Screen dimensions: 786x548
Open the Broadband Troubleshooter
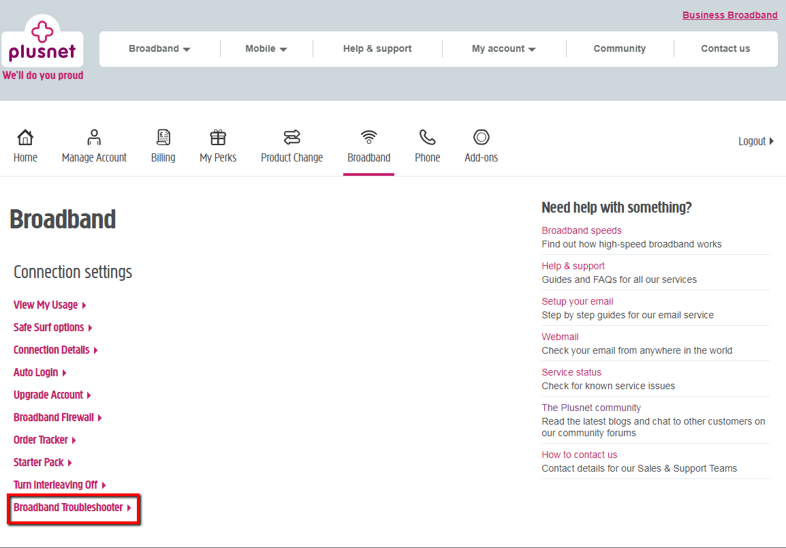tap(69, 507)
